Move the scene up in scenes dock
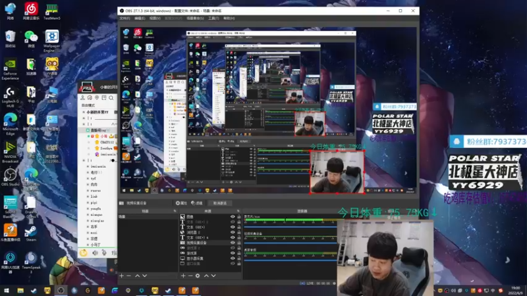 137,276
